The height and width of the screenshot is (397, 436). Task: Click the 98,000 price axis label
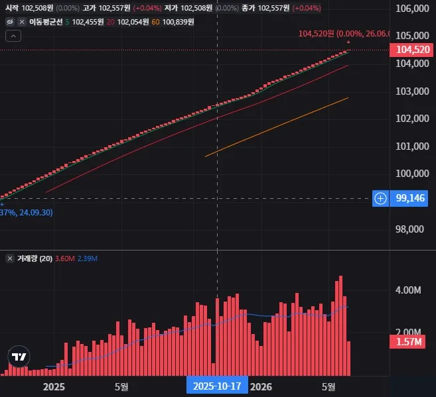point(409,229)
